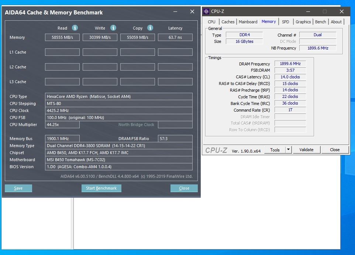
Task: Click the L1 Cache Read field
Action: pos(62,52)
